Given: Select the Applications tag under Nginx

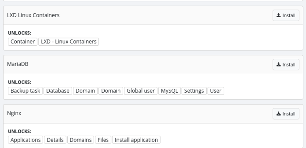Looking at the screenshot, I should tap(25, 140).
